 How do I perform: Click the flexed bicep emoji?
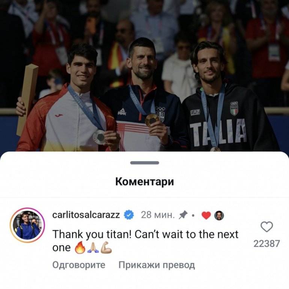[106, 248]
